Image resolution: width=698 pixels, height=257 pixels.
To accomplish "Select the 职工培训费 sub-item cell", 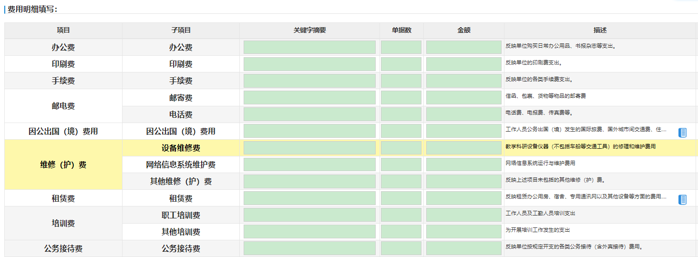I will [x=181, y=215].
